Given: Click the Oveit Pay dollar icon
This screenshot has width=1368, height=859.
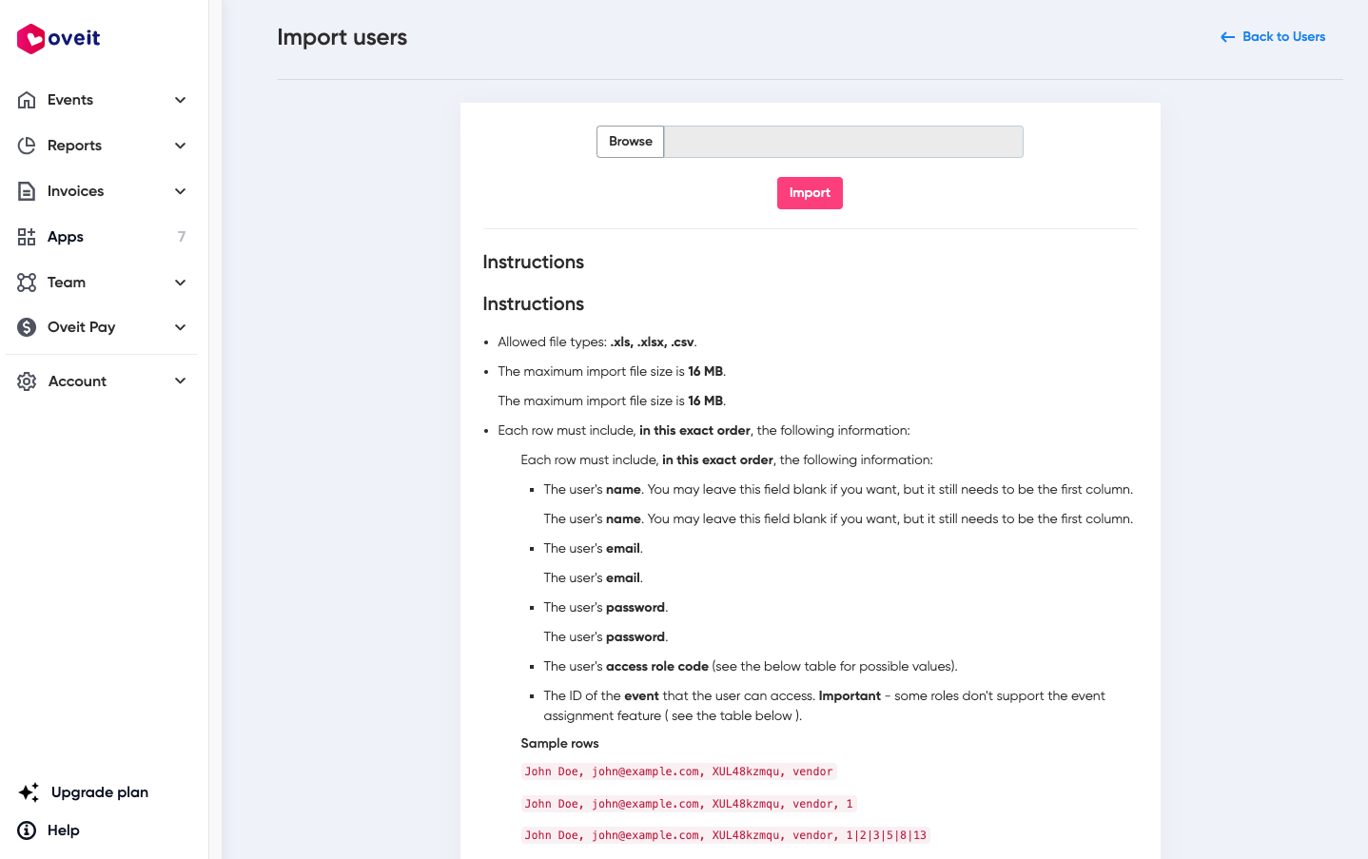Looking at the screenshot, I should (x=27, y=327).
